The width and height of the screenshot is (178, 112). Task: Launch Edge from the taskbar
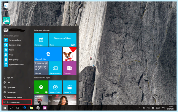[x=25, y=108]
